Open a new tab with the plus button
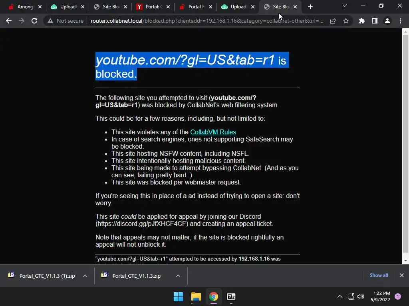 tap(310, 7)
